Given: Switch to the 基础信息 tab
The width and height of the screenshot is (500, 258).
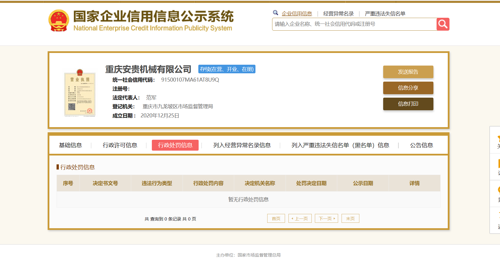Looking at the screenshot, I should tap(70, 145).
